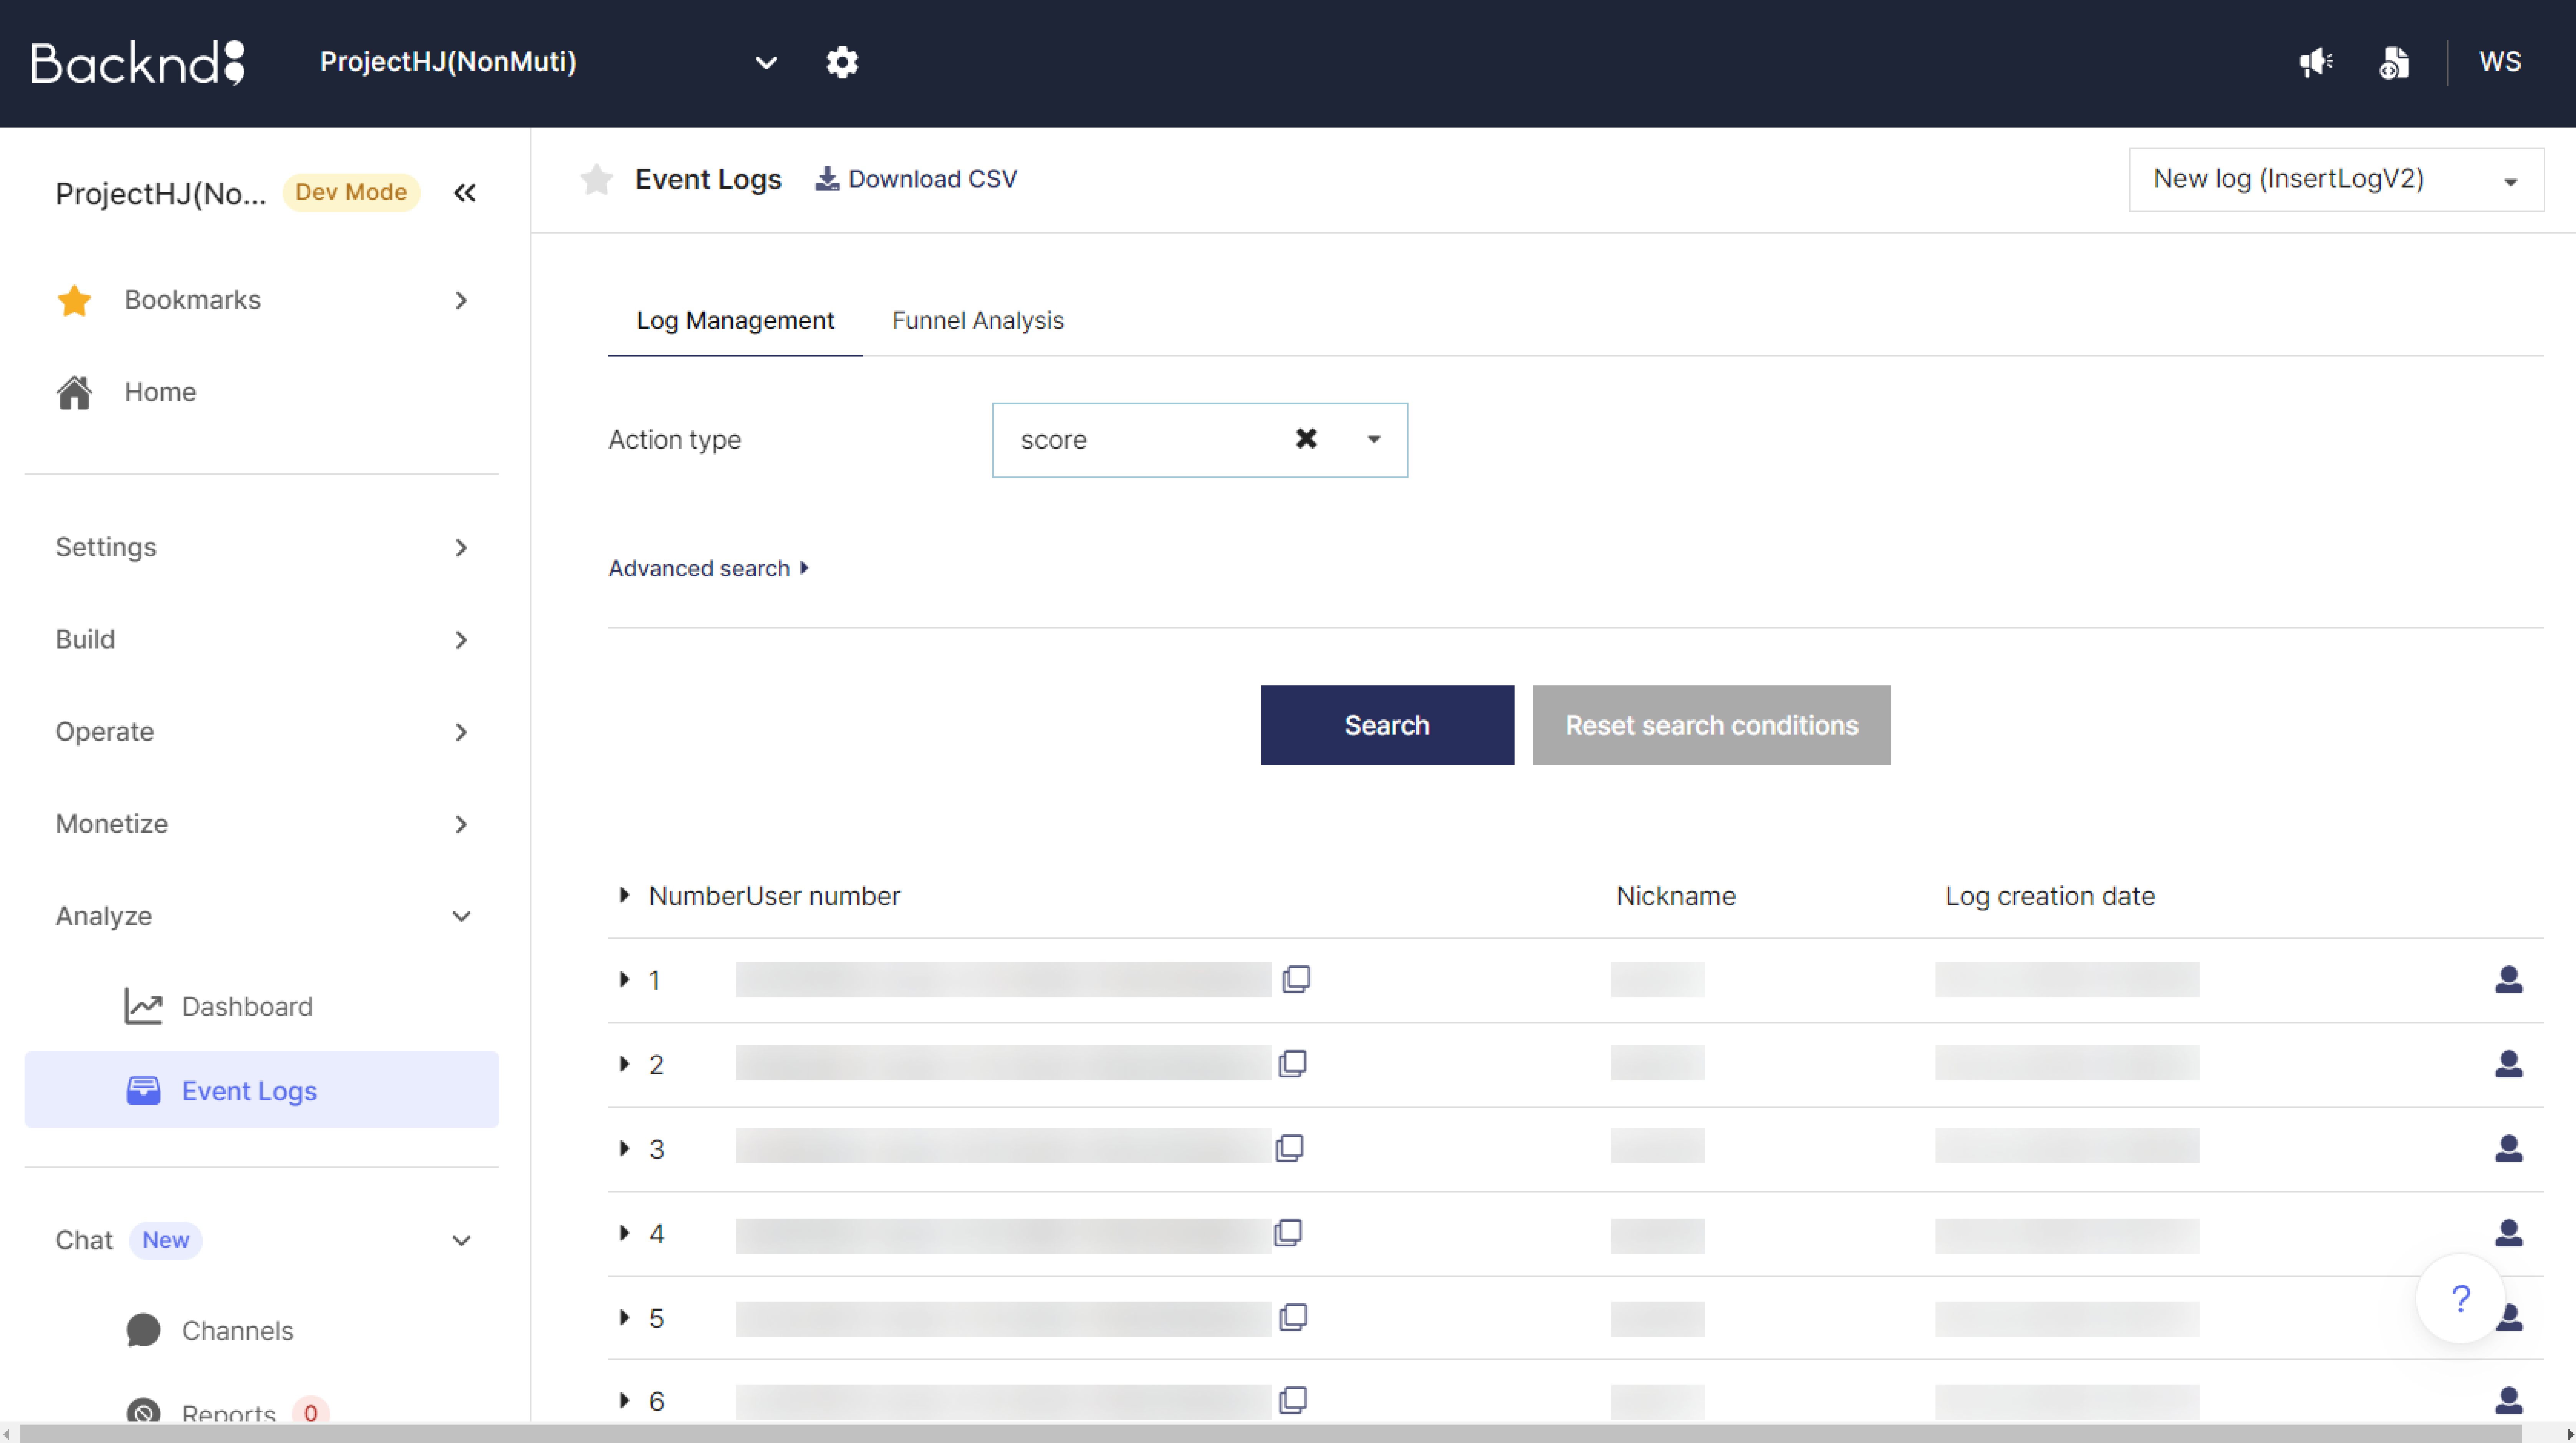Copy user number in row 3

tap(1290, 1148)
